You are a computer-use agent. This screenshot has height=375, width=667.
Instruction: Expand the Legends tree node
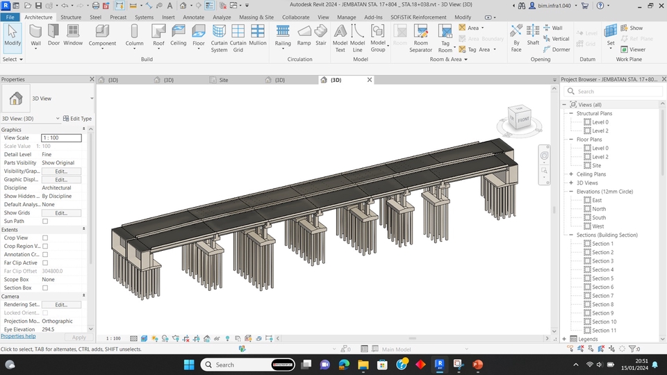(564, 340)
